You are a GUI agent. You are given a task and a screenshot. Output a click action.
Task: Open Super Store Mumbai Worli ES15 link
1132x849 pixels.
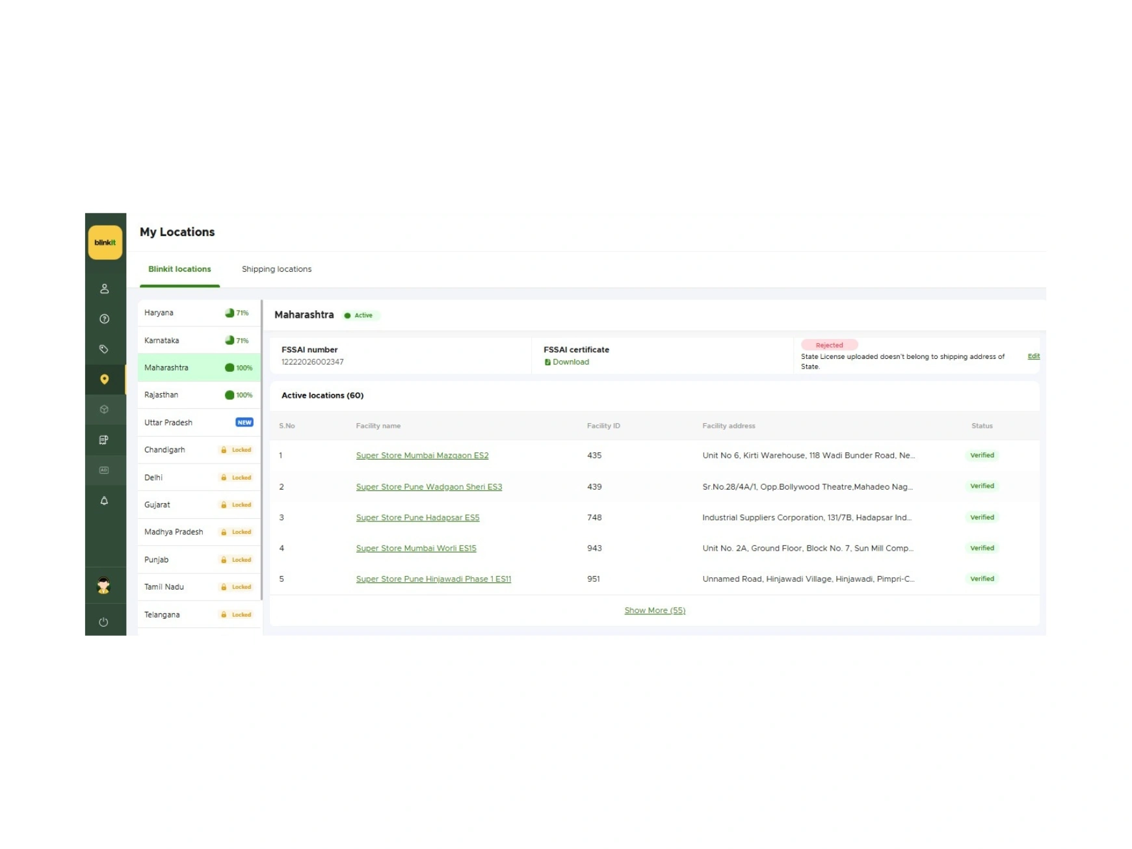coord(416,548)
